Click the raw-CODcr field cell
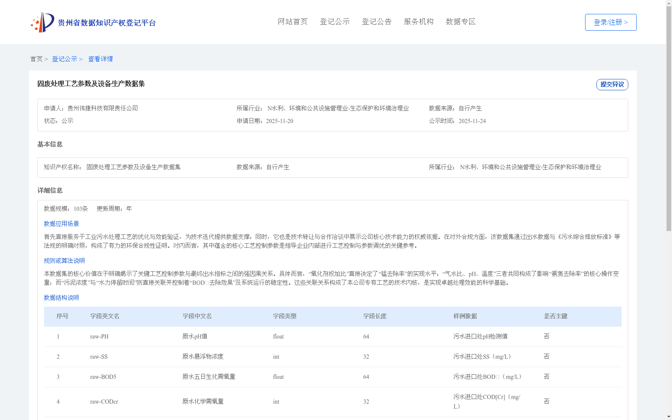The height and width of the screenshot is (420, 672). coord(104,402)
